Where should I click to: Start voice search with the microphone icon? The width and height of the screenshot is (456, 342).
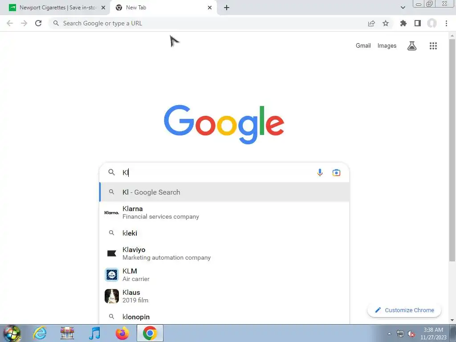coord(320,172)
